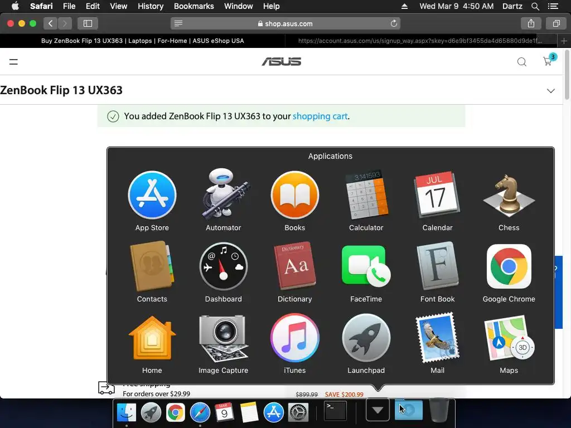
Task: Click the ASUS site search magnifier
Action: [x=522, y=62]
